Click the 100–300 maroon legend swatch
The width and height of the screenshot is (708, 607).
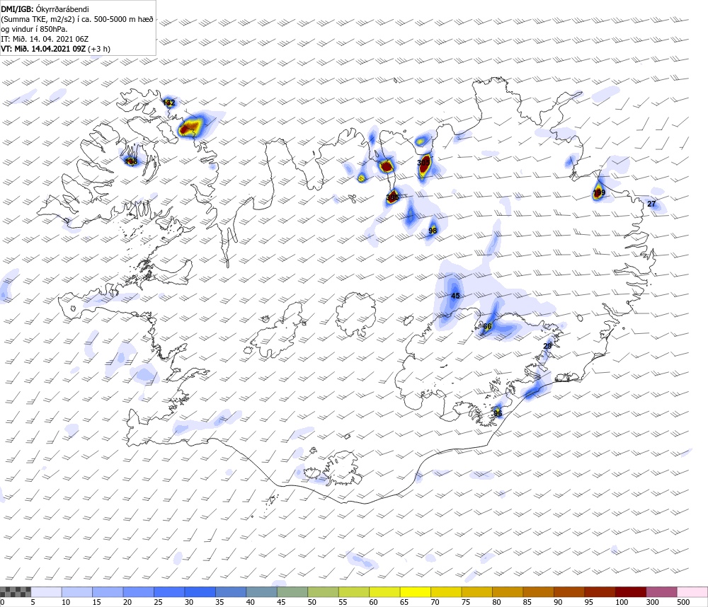coord(631,591)
